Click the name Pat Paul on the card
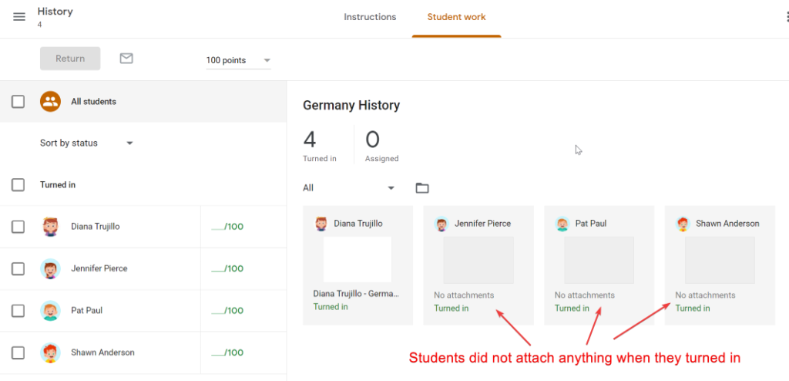This screenshot has width=789, height=381. [x=591, y=224]
